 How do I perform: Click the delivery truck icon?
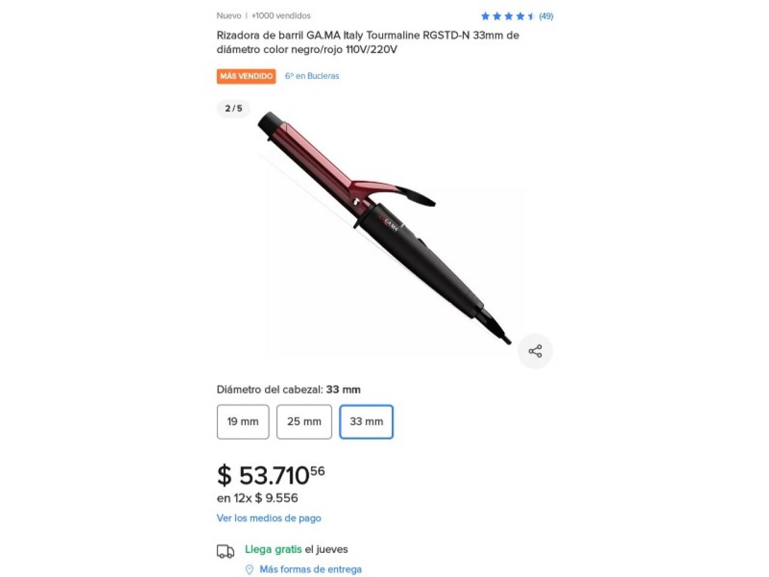225,551
